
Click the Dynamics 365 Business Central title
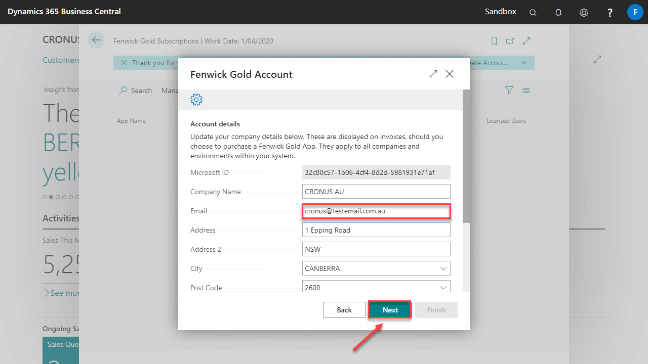point(64,11)
